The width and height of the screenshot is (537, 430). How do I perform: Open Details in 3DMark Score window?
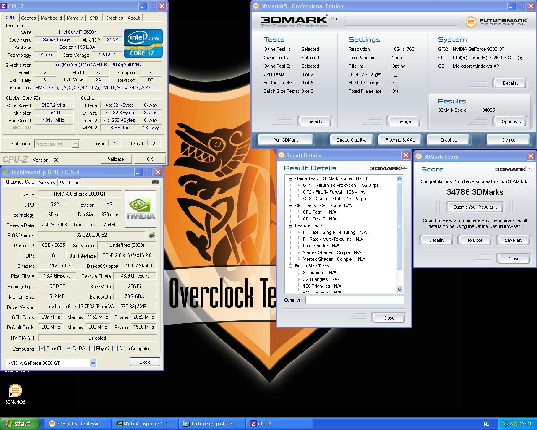(x=437, y=240)
